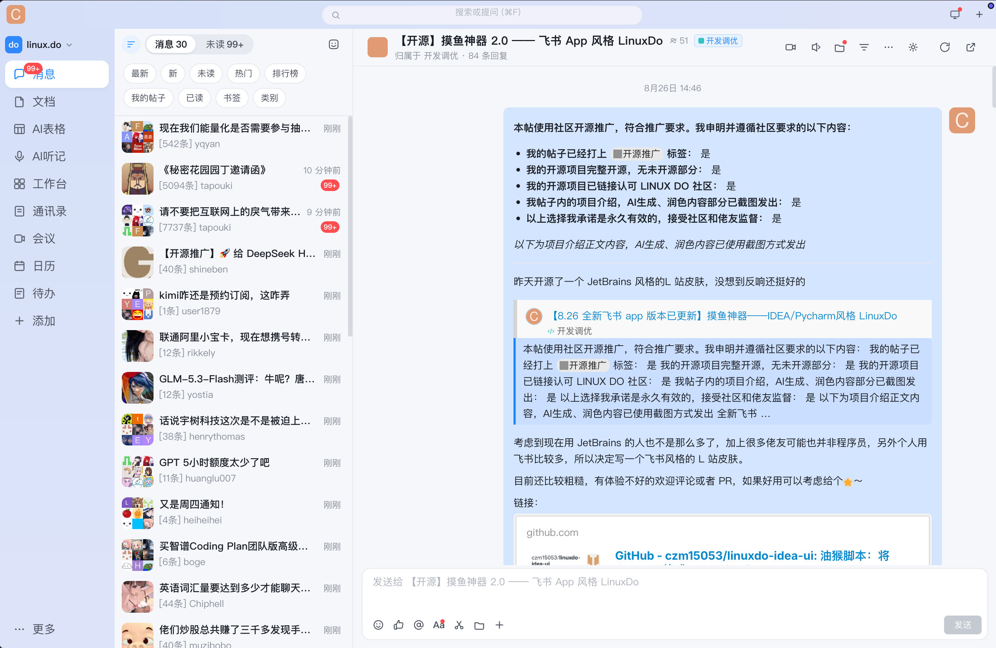
Task: Open 待办 todo in sidebar
Action: [x=57, y=293]
